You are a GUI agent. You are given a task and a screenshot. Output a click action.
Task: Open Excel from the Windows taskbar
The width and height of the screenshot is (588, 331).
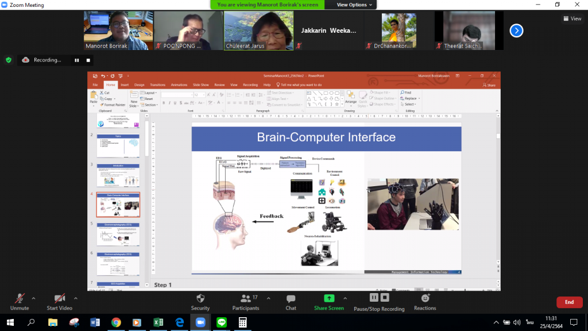coord(158,322)
